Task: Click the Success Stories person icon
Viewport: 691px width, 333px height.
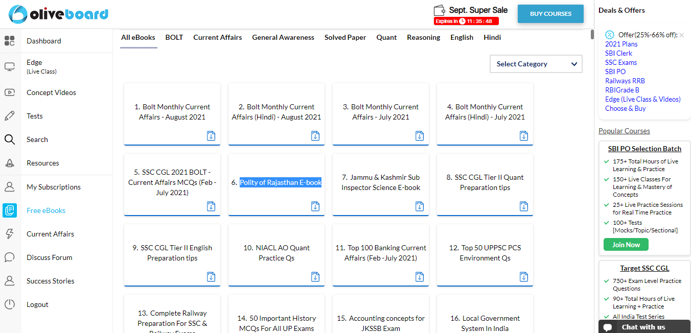Action: 10,281
